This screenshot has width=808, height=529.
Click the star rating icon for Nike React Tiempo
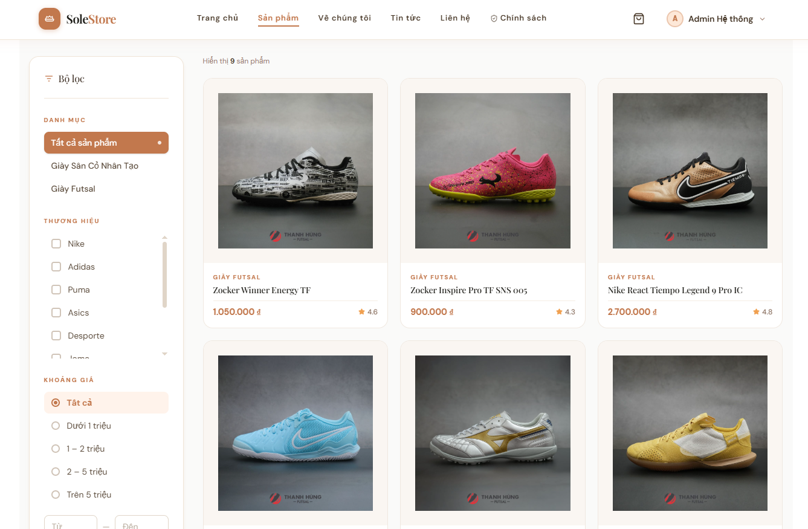coord(756,312)
